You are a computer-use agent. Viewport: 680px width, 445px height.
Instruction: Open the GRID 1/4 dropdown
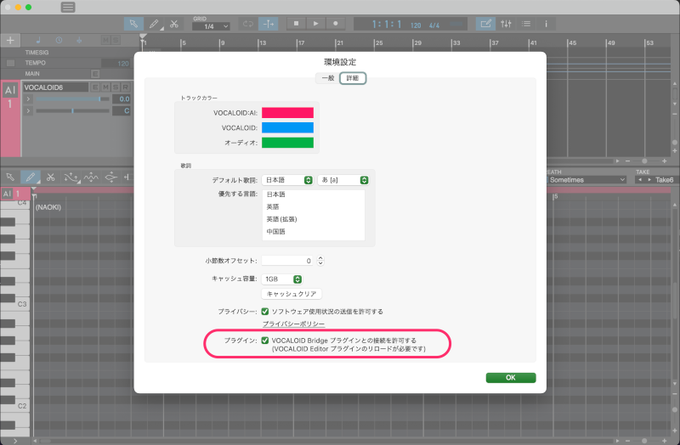(211, 26)
